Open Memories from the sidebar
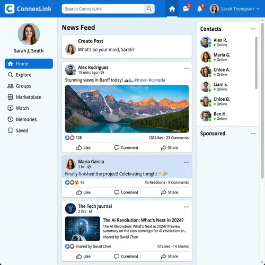Viewport: 265px width, 265px height. [x=22, y=119]
